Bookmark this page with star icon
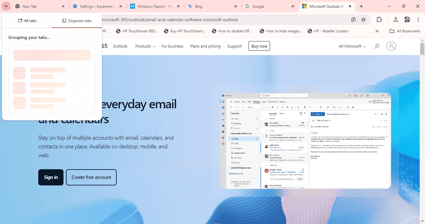 [363, 20]
